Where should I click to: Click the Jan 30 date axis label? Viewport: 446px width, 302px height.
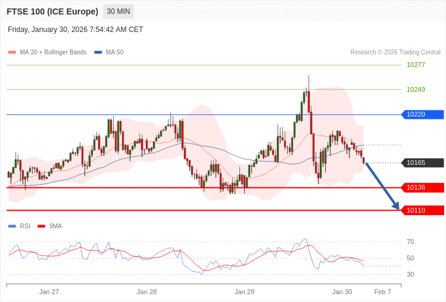point(342,292)
